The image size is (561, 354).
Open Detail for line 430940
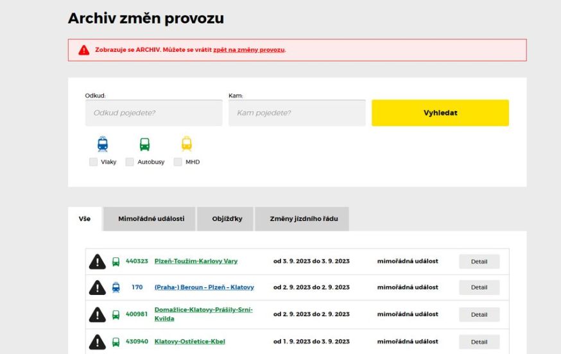tap(479, 342)
